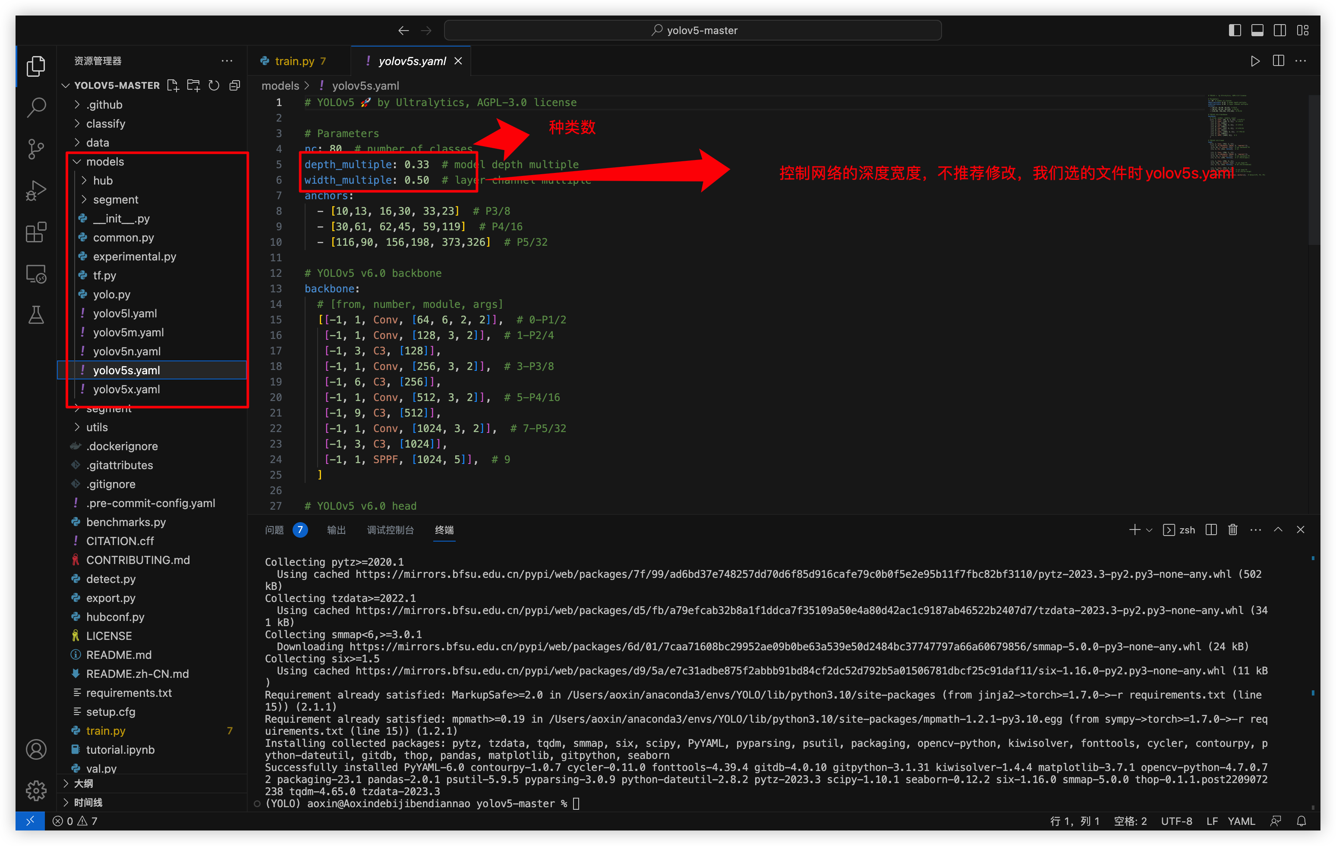Create a new folder in explorer
1336x846 pixels.
coord(194,85)
